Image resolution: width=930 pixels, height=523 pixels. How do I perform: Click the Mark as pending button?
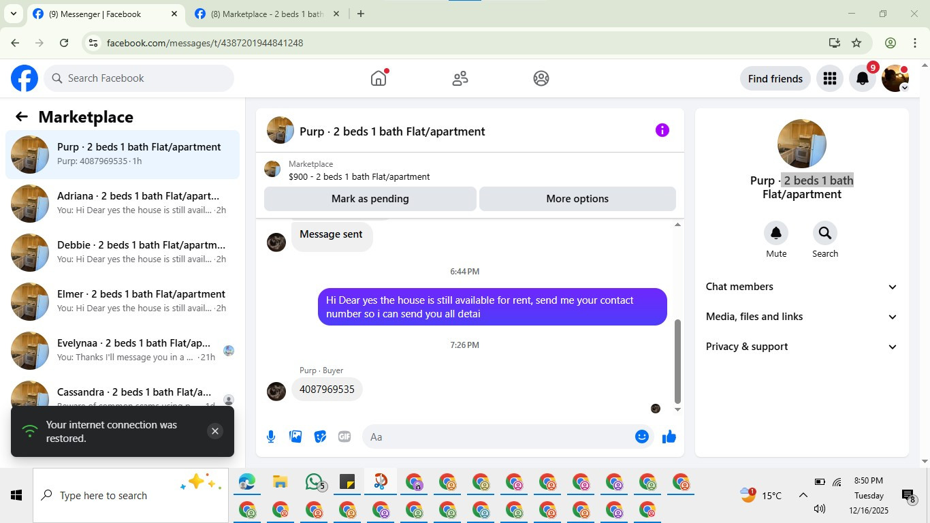pyautogui.click(x=370, y=199)
